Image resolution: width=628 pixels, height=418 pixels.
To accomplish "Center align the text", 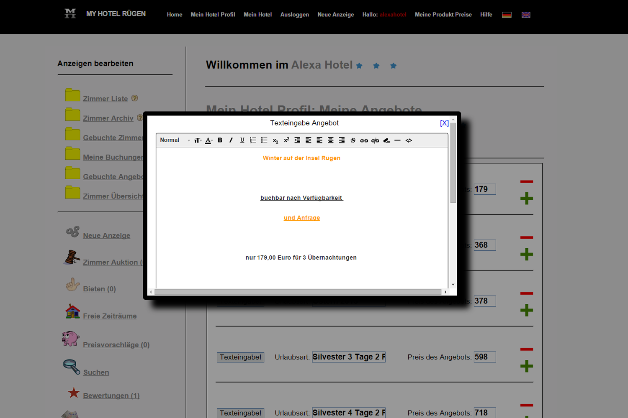I will [x=331, y=140].
